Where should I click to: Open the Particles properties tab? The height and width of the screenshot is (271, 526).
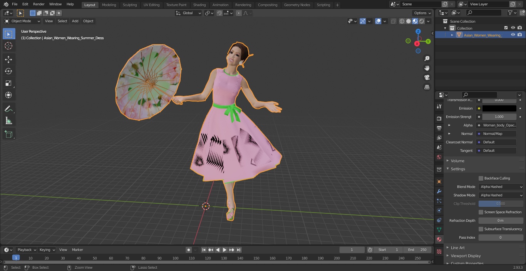coord(439,201)
